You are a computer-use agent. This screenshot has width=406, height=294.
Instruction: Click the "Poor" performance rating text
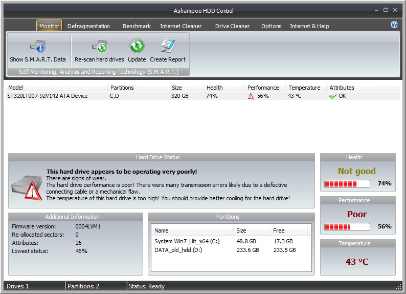[357, 214]
